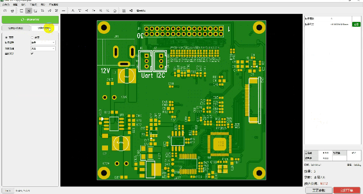Viewport: 363px width, 194px height.
Task: Click the 12V silkscreen label on the board
Action: [x=105, y=71]
